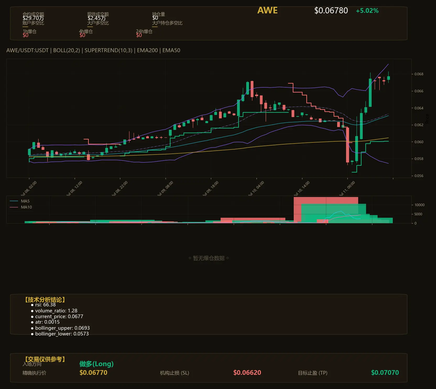The height and width of the screenshot is (389, 436).
Task: Click the 5000 volume axis label
Action: (418, 214)
